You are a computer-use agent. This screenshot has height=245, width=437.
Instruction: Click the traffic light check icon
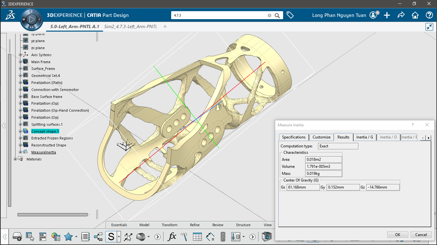(223, 237)
